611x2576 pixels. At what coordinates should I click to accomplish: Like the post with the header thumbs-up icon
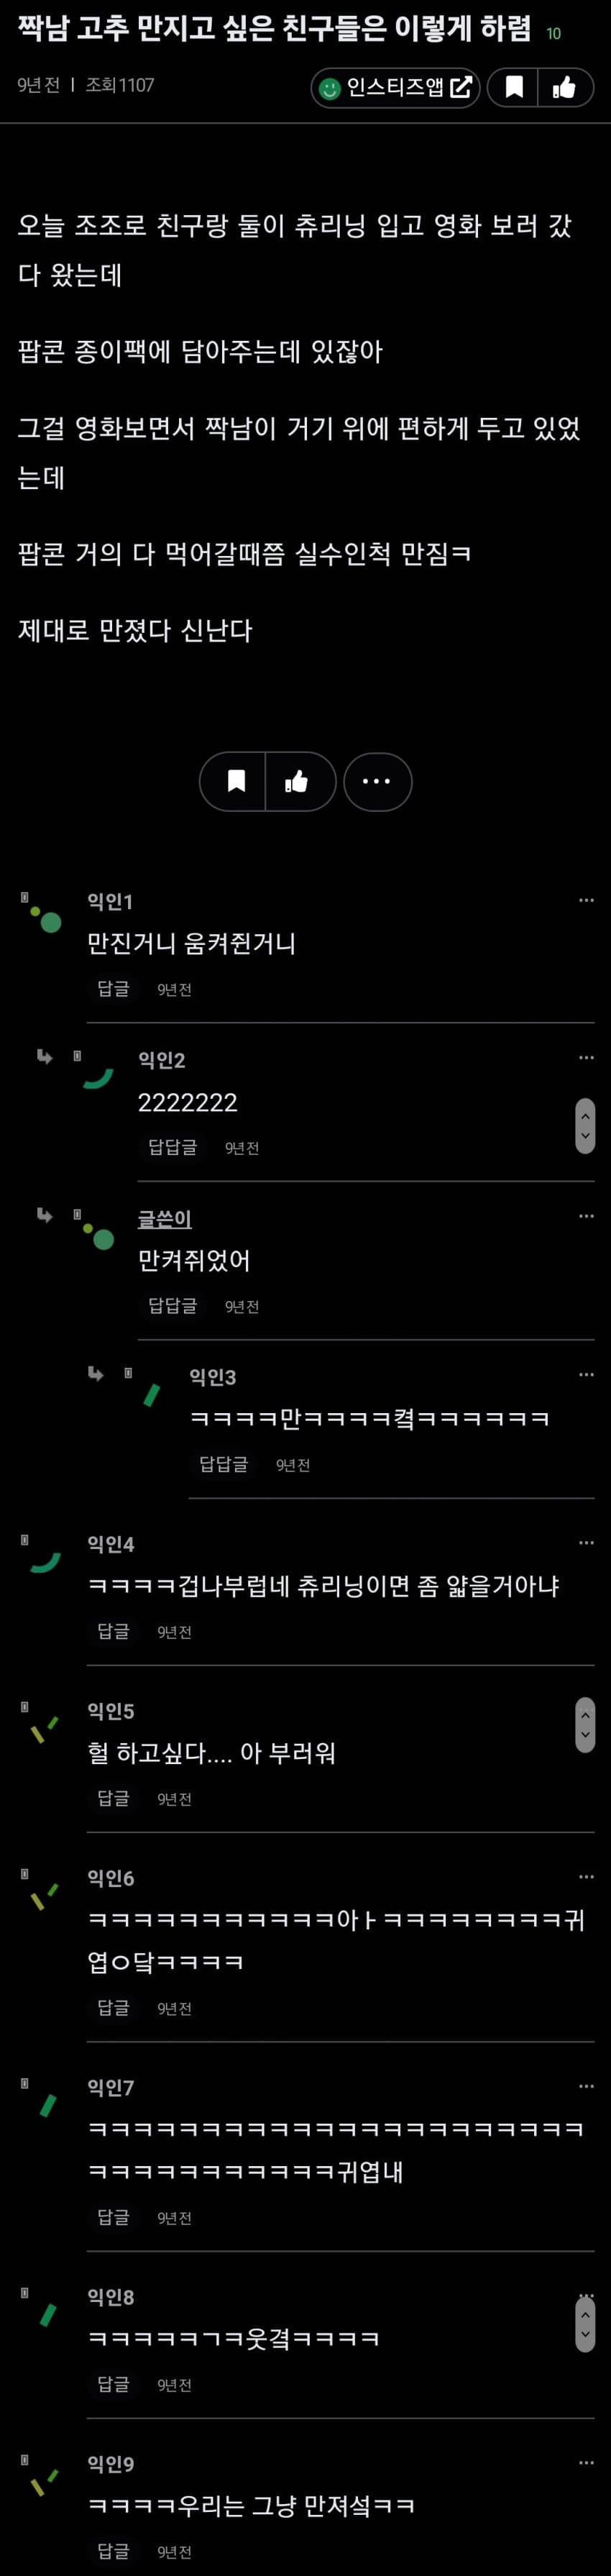[565, 88]
